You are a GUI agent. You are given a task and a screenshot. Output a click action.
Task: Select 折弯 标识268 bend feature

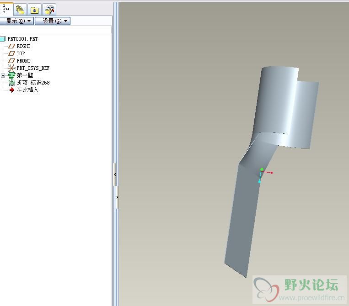(x=33, y=83)
